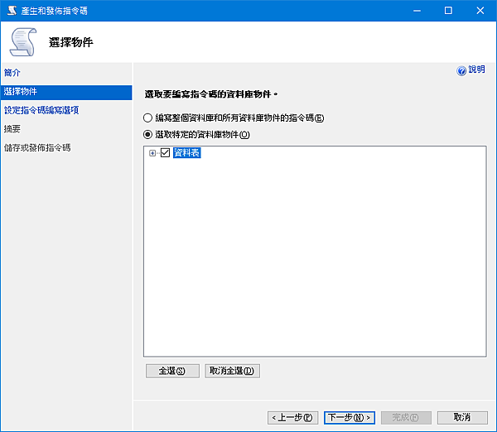Click the large scroll wizard icon
The height and width of the screenshot is (432, 497).
coord(23,42)
